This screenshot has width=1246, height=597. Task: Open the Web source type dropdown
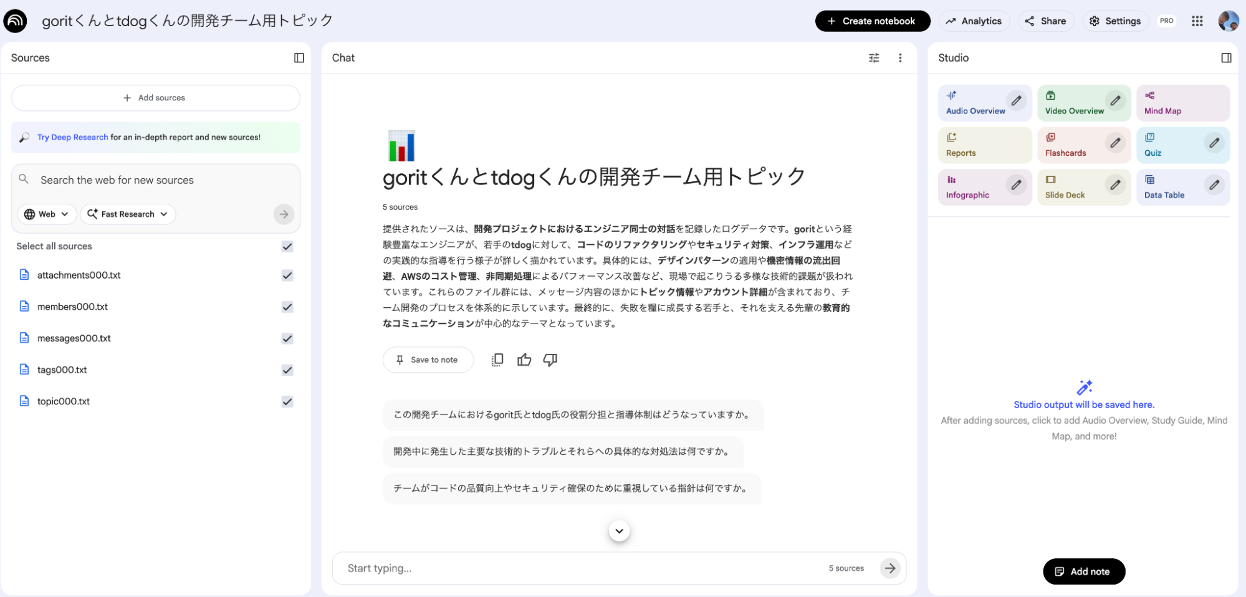tap(47, 214)
